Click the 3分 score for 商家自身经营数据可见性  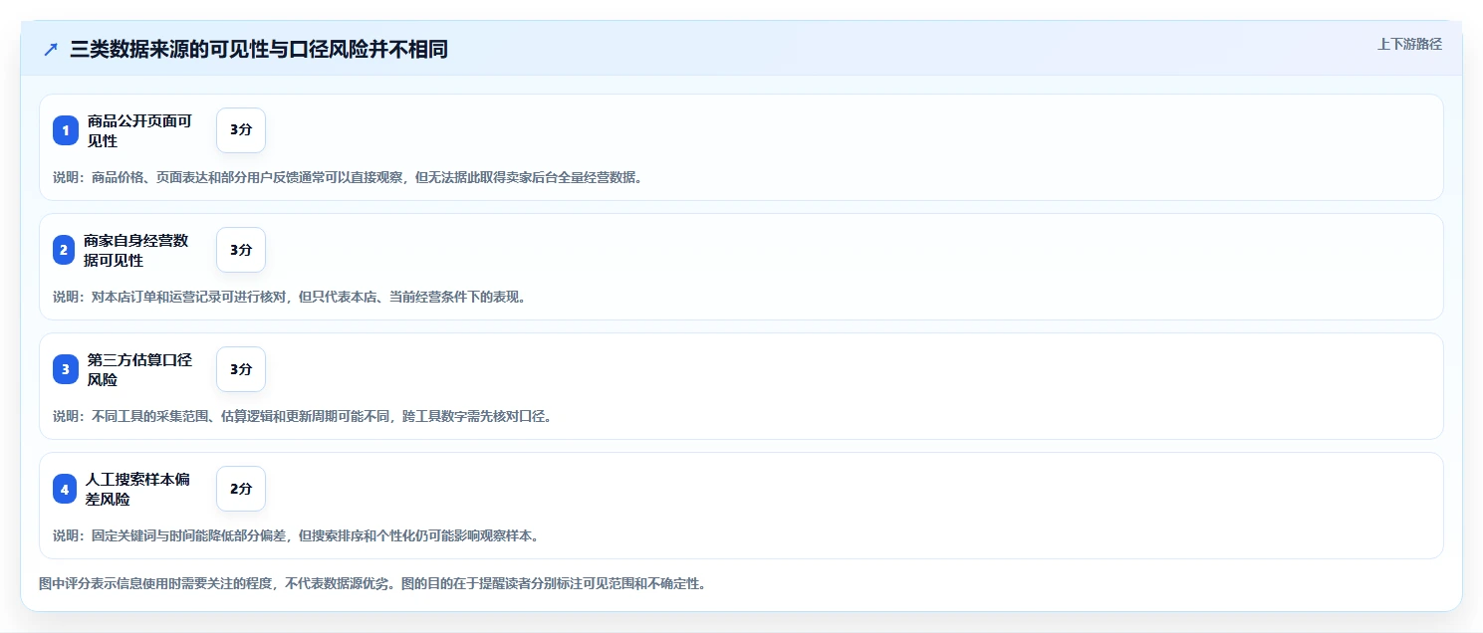[241, 250]
